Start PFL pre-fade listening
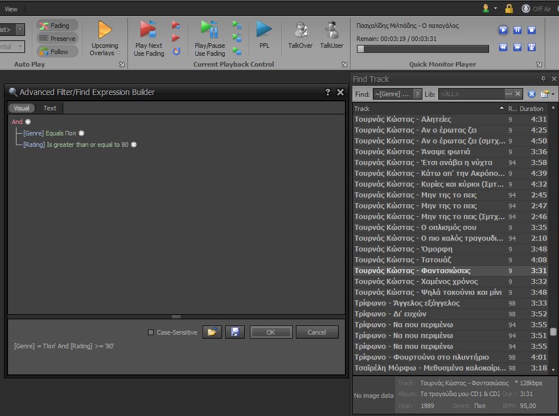 (264, 30)
